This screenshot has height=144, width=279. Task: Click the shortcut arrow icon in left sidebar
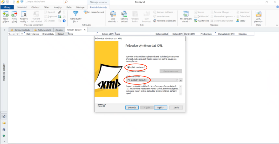point(4,116)
